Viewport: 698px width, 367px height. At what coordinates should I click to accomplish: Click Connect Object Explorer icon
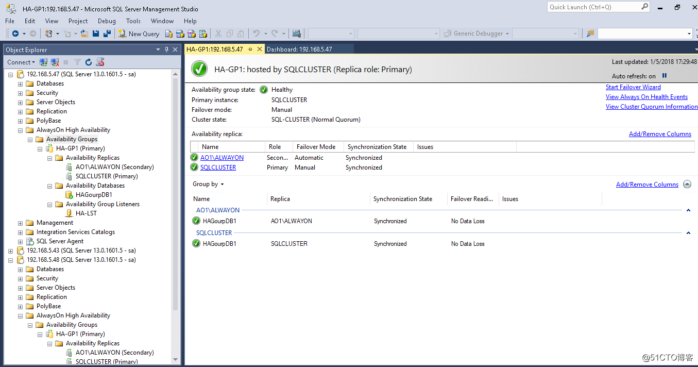pos(44,62)
